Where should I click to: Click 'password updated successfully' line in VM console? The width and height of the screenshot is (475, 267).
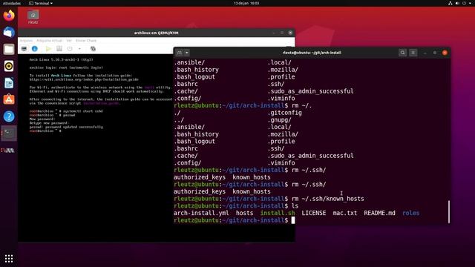[66, 127]
